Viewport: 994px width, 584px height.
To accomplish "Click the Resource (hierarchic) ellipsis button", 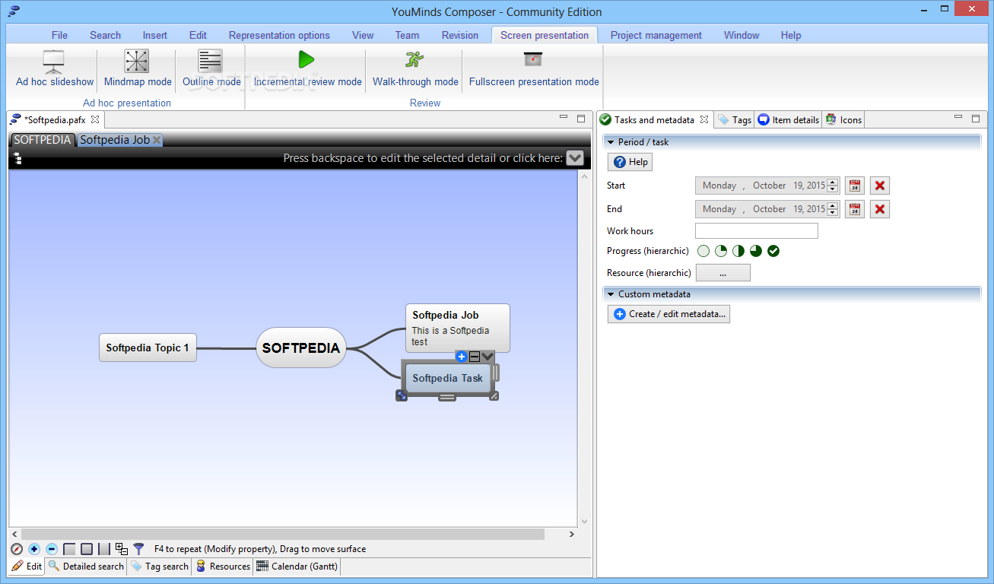I will [722, 273].
